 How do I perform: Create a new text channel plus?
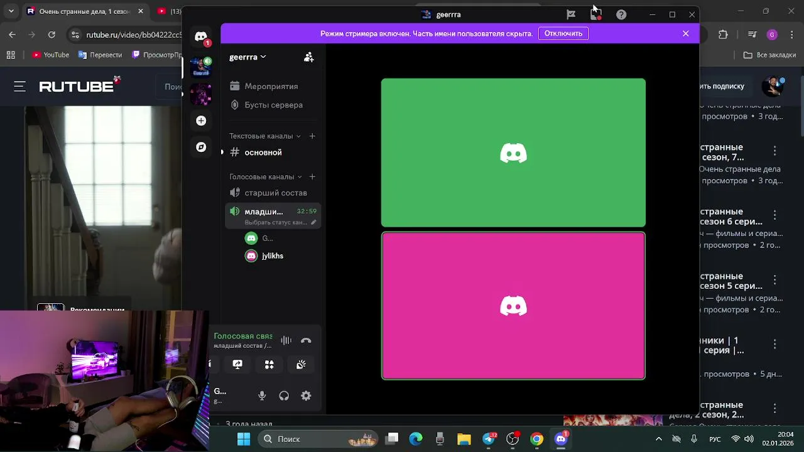coord(312,136)
